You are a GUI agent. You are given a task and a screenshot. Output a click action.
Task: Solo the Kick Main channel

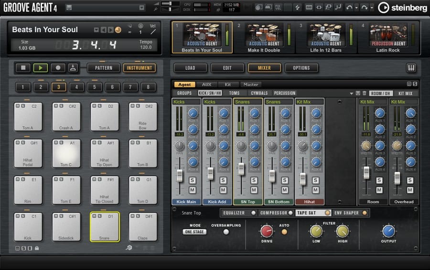click(x=192, y=180)
